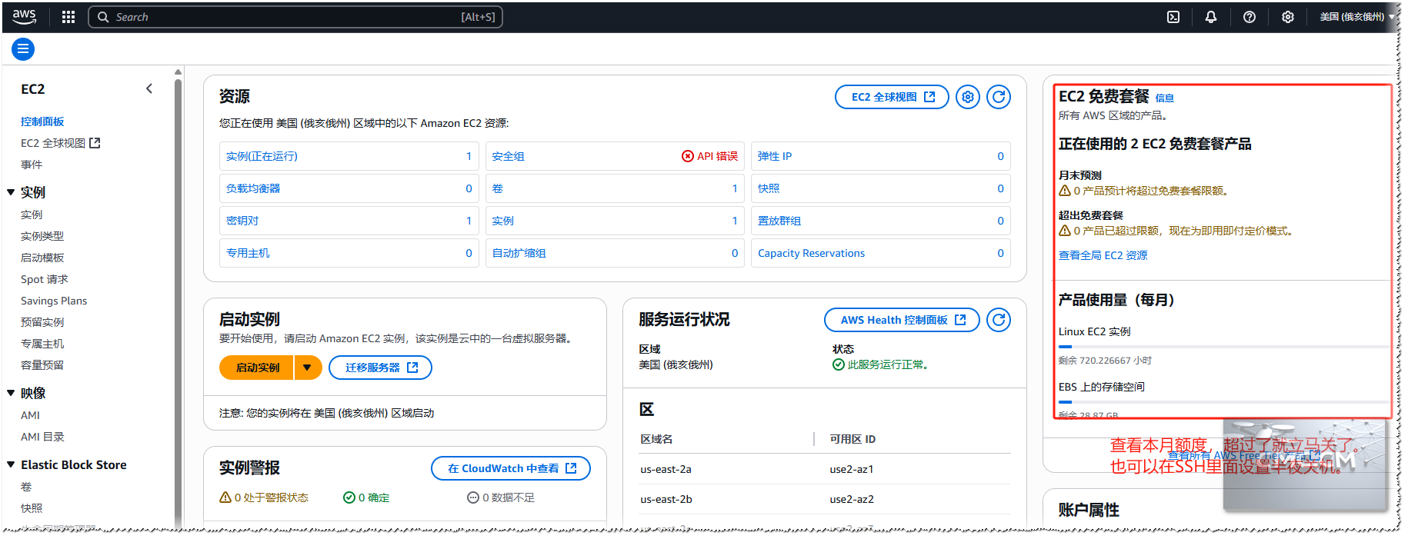The height and width of the screenshot is (539, 1408).
Task: Open 专属主机 in the sidebar
Action: (x=42, y=344)
